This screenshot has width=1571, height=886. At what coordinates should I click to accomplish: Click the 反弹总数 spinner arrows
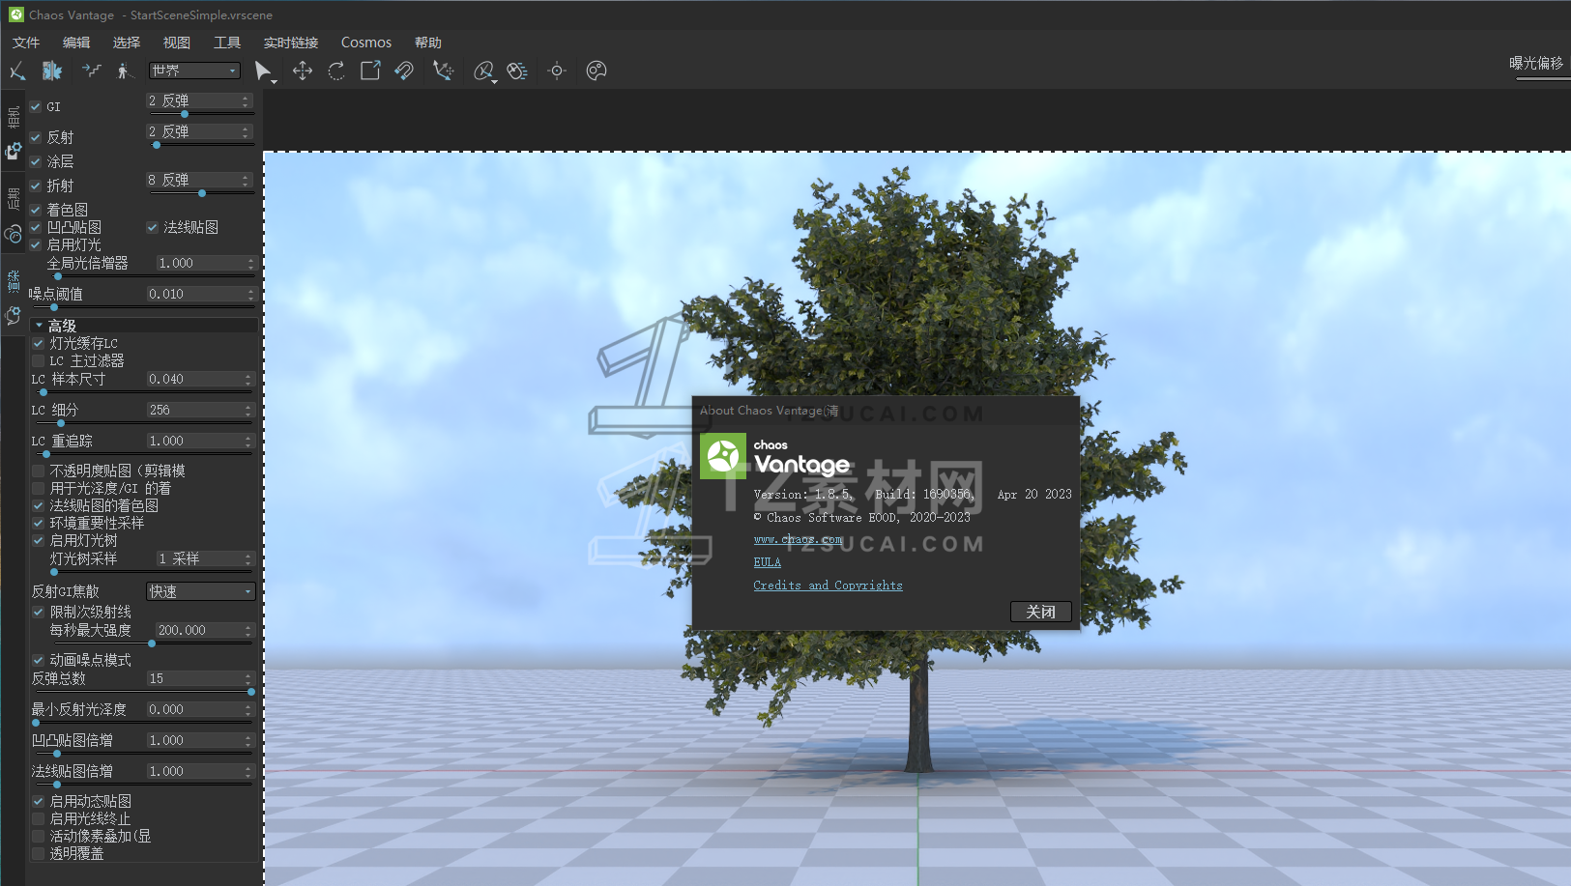[x=248, y=678]
